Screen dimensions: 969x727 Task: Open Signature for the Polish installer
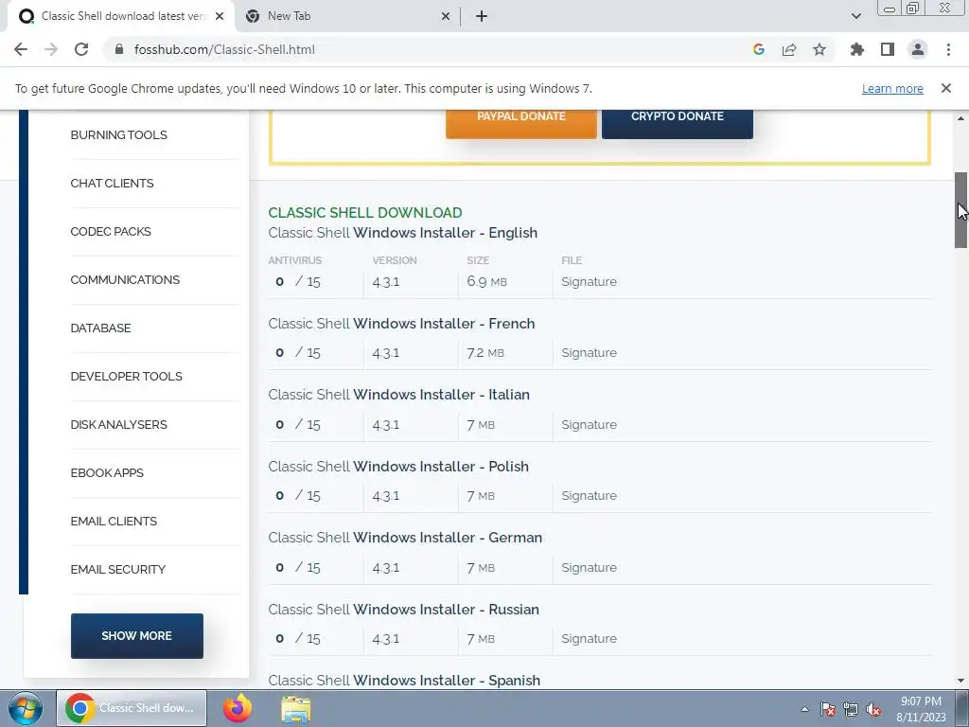[x=589, y=495]
